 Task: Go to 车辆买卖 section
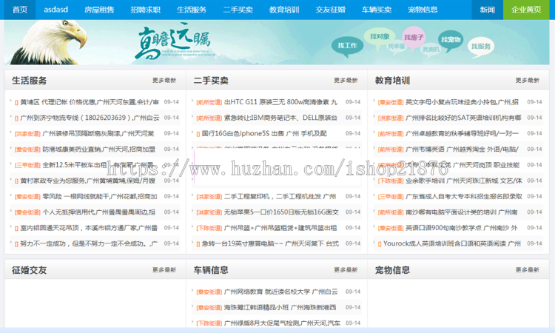pos(377,10)
